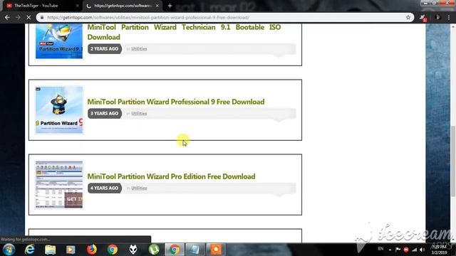The image size is (456, 256).
Task: Click the page vertical scrollbar thumb
Action: tap(453, 161)
